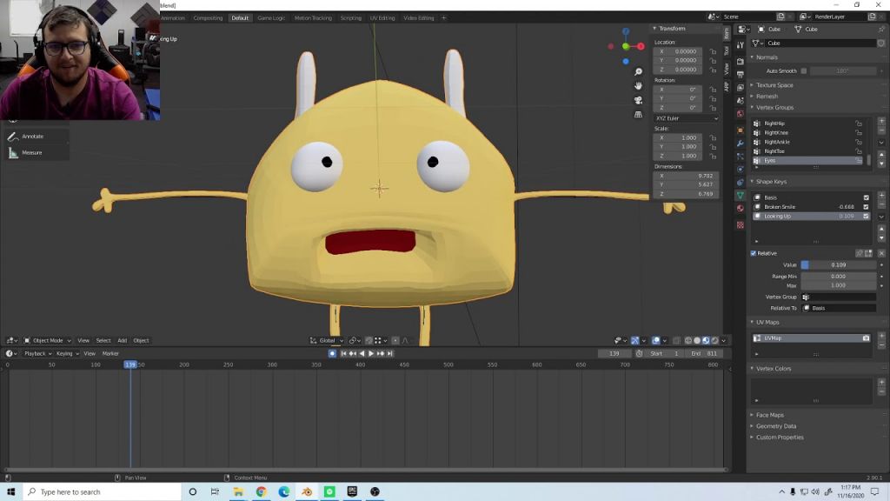Open the Scripting workspace tab
Screen dimensions: 890x501
350,17
